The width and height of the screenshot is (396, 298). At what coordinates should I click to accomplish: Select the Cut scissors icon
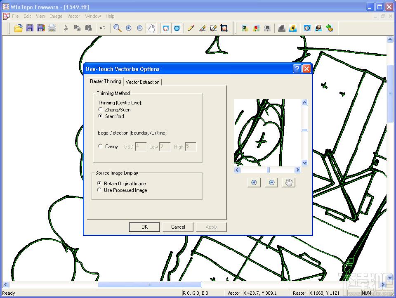(x=66, y=28)
